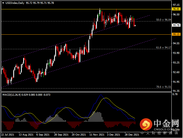Click the 96.50 price axis value
Screen dimensions: 183x138
(176, 15)
